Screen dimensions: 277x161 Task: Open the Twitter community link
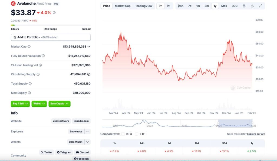tap(47, 152)
